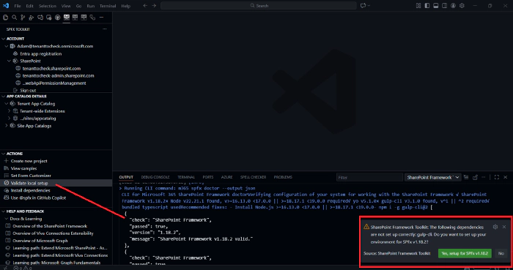The image size is (513, 270).
Task: Maximize the output panel size
Action: 497,177
